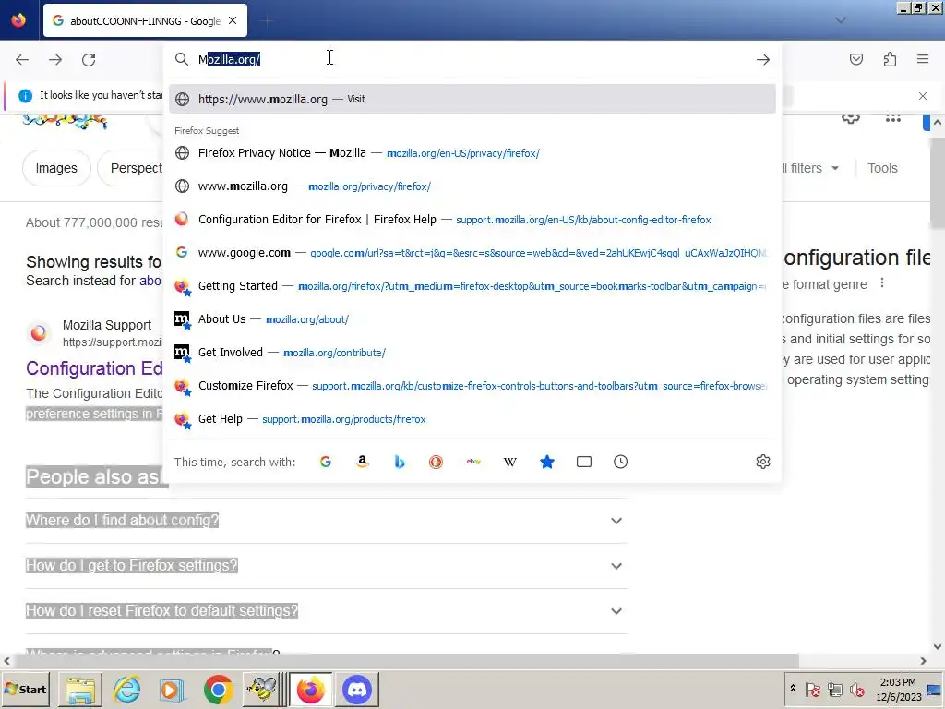This screenshot has height=709, width=945.
Task: Click the horizontal page scrollbar
Action: coord(406,661)
